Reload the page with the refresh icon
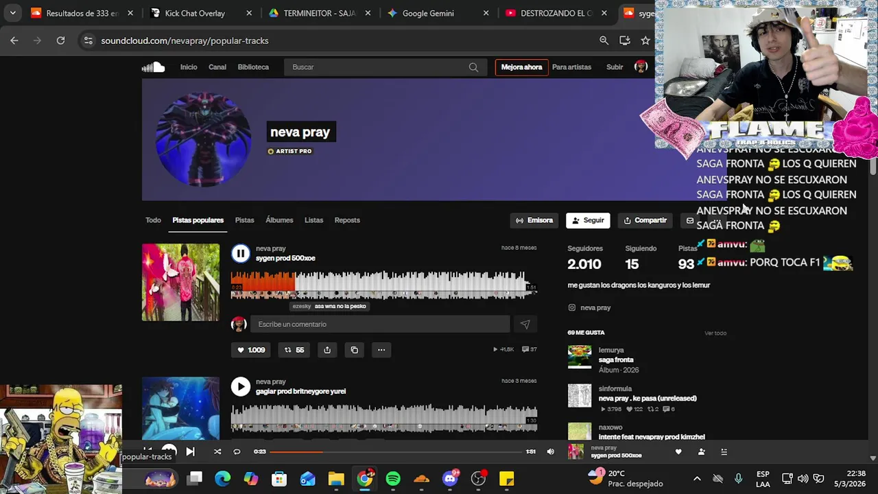878x494 pixels. (x=60, y=40)
